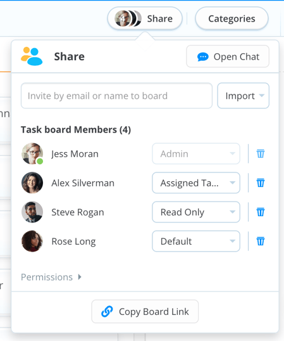Open the Categories button at top
Viewport: 284px width, 341px height.
point(232,19)
